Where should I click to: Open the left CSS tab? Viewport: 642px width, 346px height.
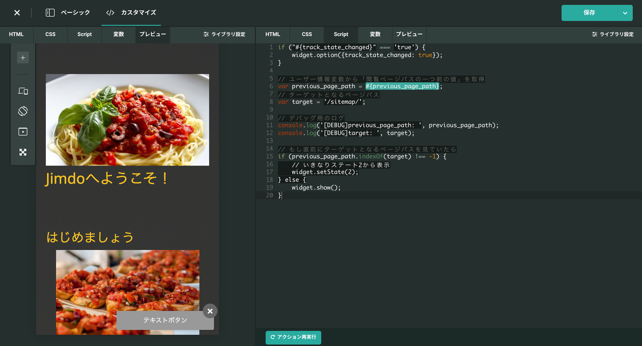point(51,34)
